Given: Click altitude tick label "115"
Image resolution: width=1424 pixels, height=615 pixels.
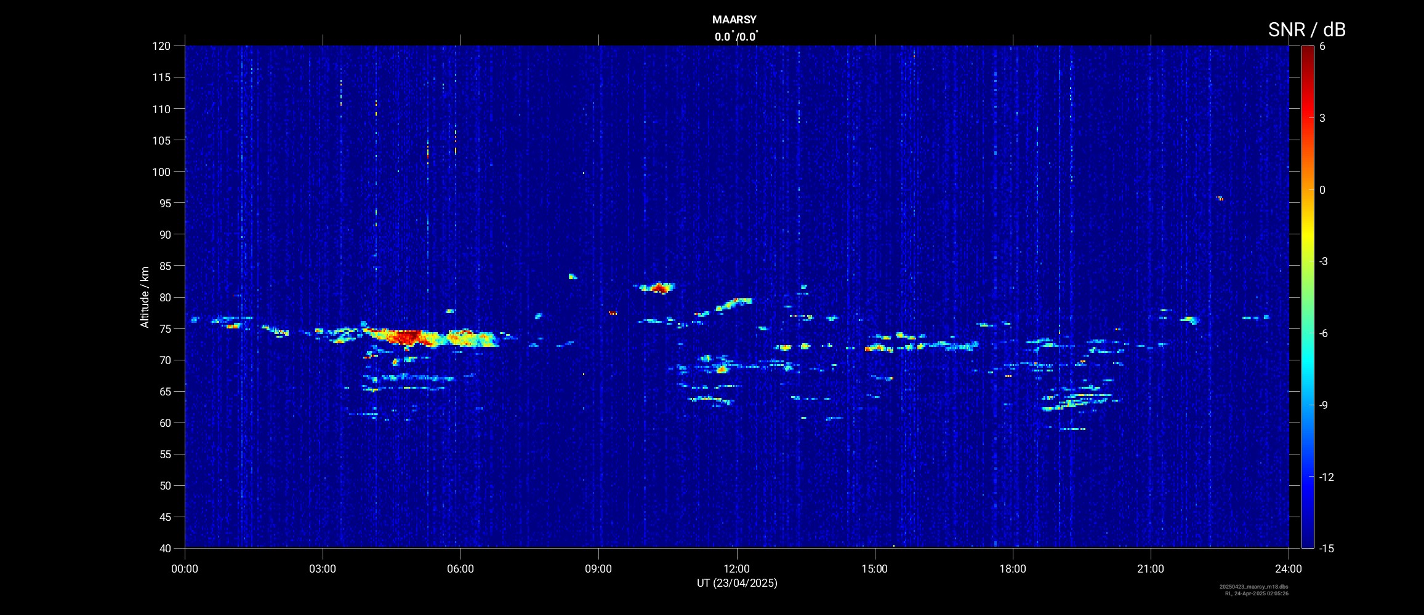Looking at the screenshot, I should (161, 77).
